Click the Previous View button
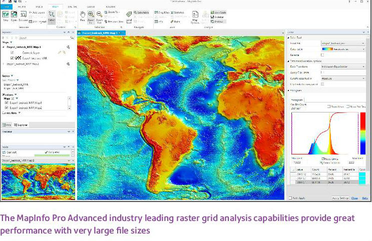 (114, 21)
